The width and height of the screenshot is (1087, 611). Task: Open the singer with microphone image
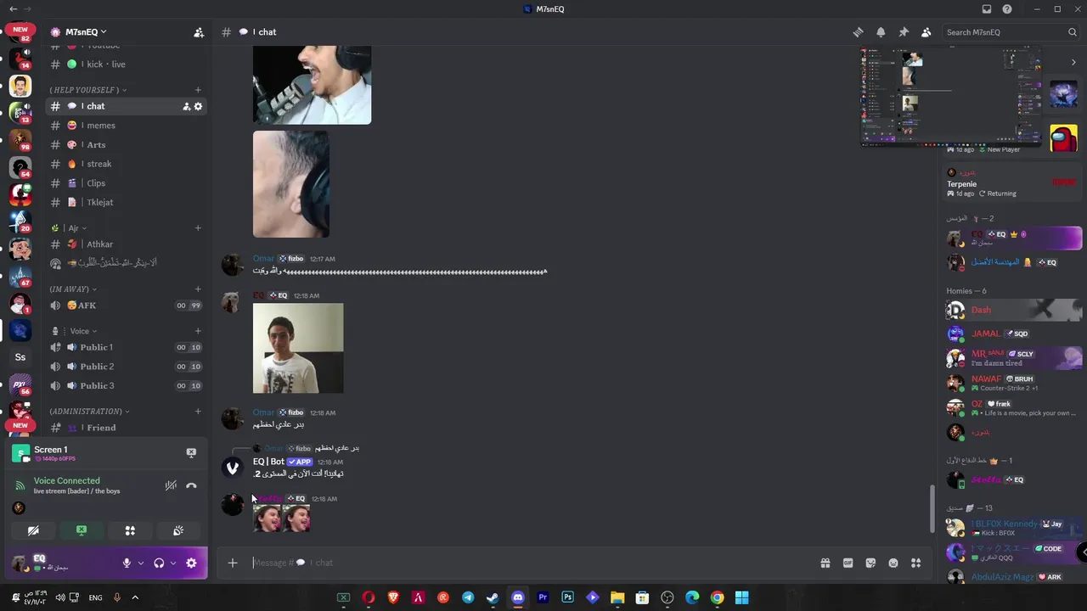pyautogui.click(x=312, y=85)
